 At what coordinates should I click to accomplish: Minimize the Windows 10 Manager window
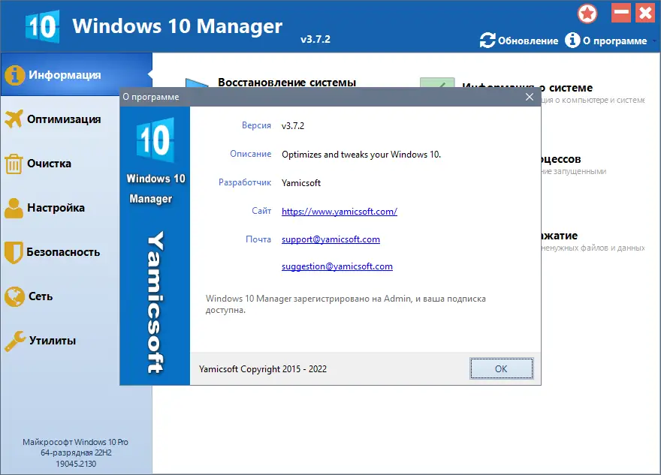[621, 13]
